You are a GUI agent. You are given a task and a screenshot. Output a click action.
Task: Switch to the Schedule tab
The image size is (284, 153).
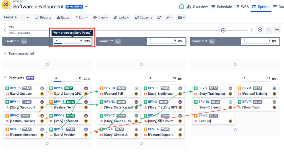221,7
